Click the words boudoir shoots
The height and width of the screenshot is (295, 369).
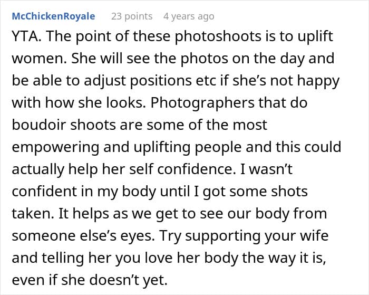(x=64, y=125)
